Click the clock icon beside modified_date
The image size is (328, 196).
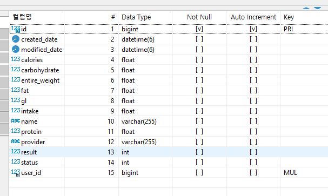tap(16, 49)
